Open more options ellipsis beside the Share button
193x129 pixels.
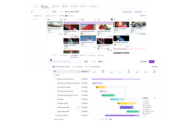(x=157, y=62)
